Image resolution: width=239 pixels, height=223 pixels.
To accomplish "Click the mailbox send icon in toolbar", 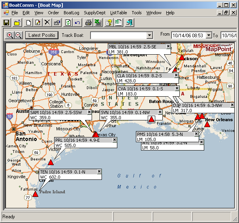I will (x=57, y=23).
